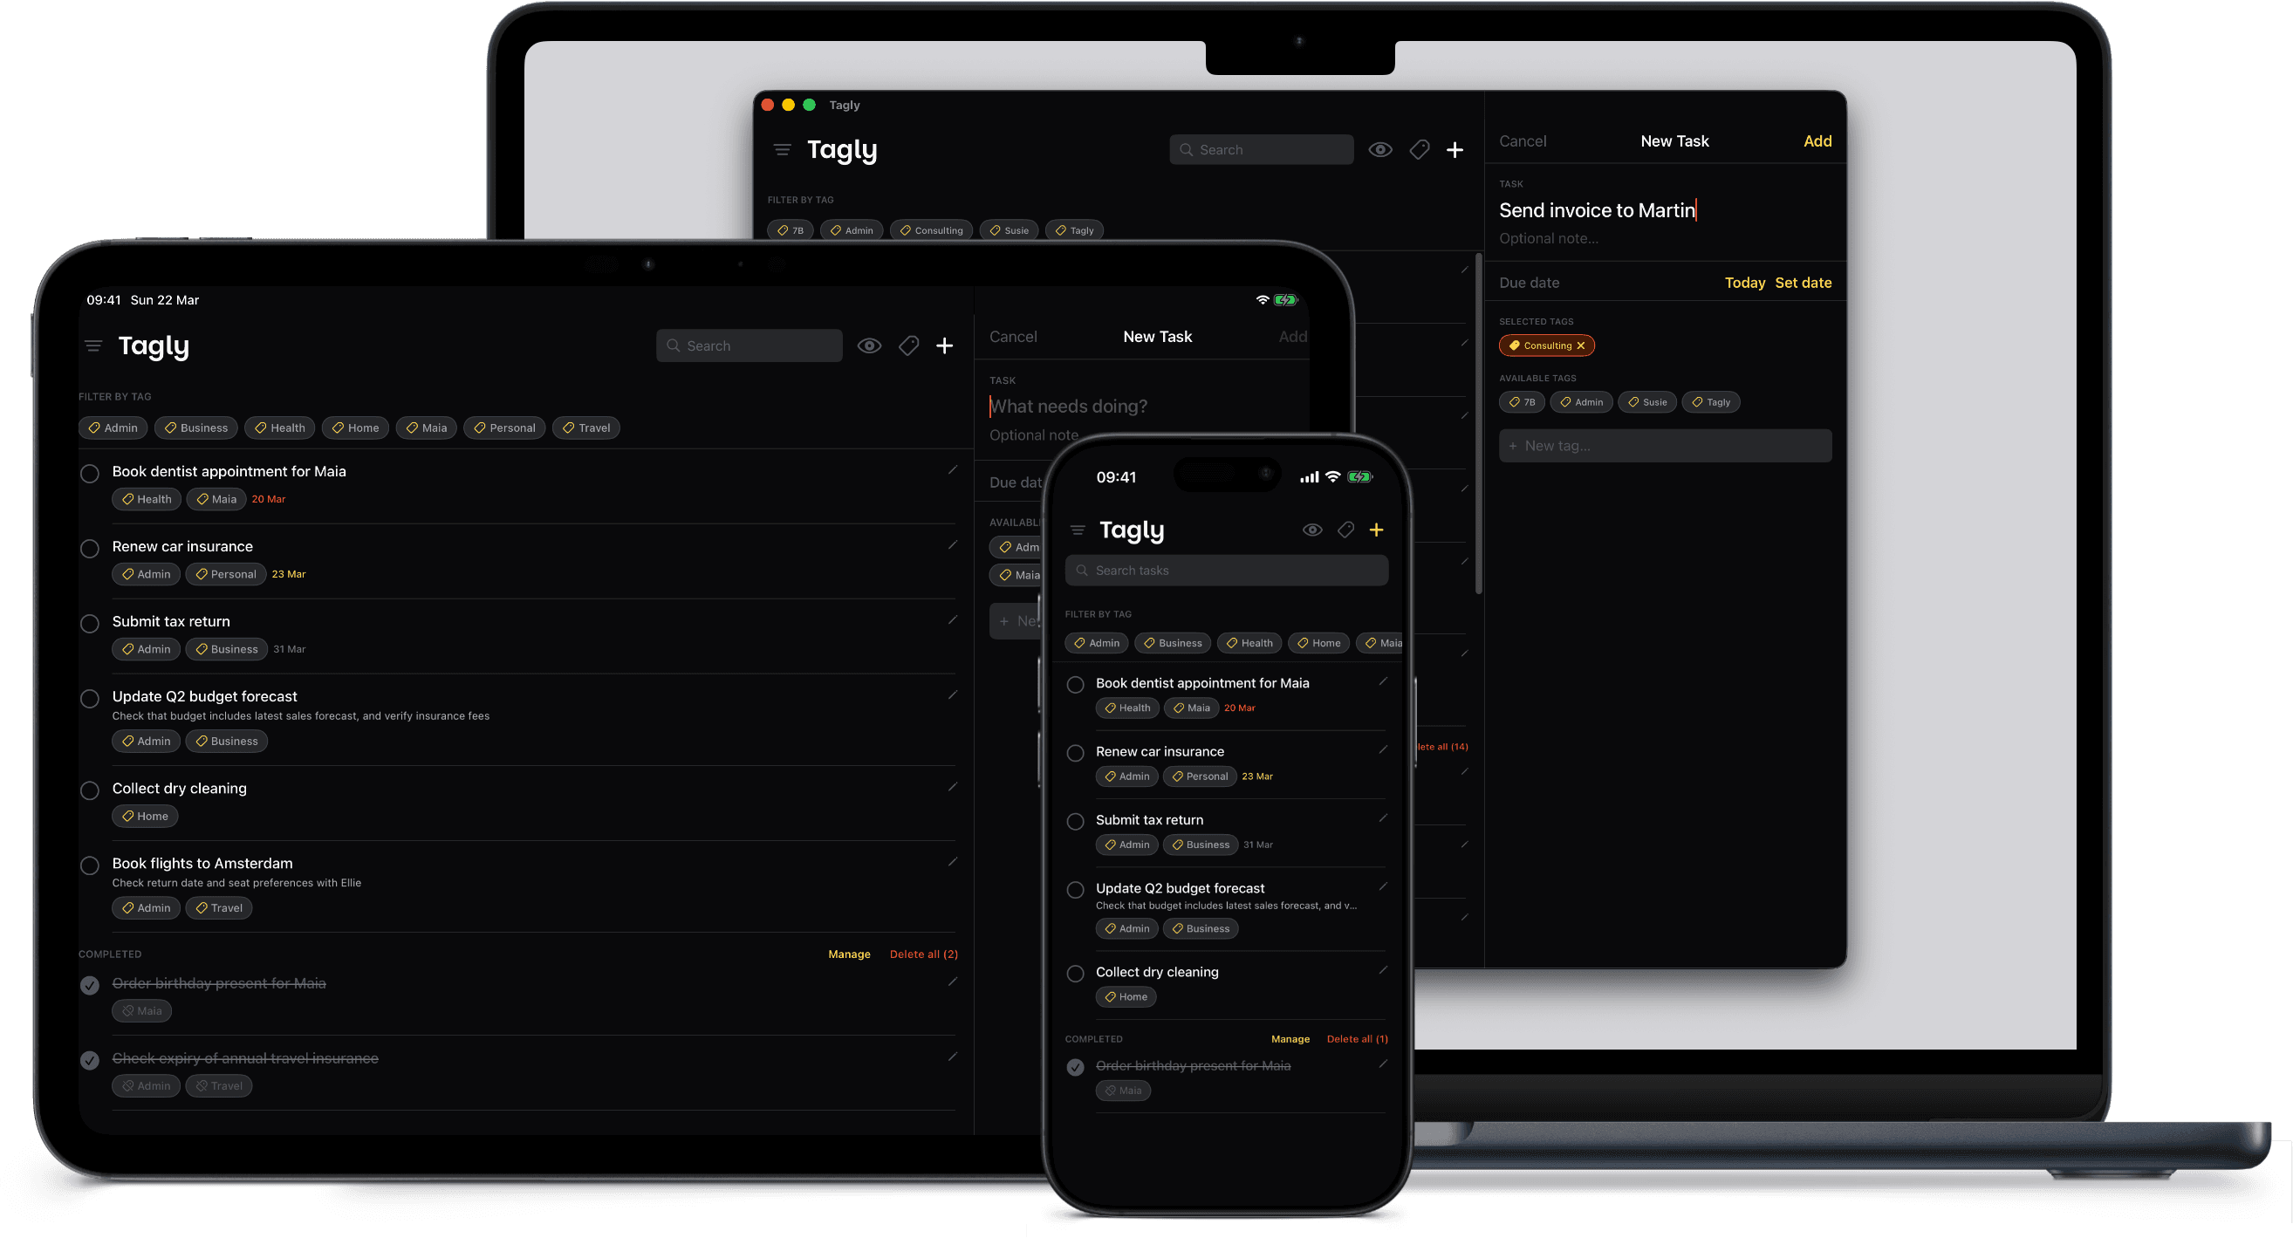The width and height of the screenshot is (2293, 1238).
Task: Toggle the eye icon on the iPad toolbar
Action: click(869, 345)
